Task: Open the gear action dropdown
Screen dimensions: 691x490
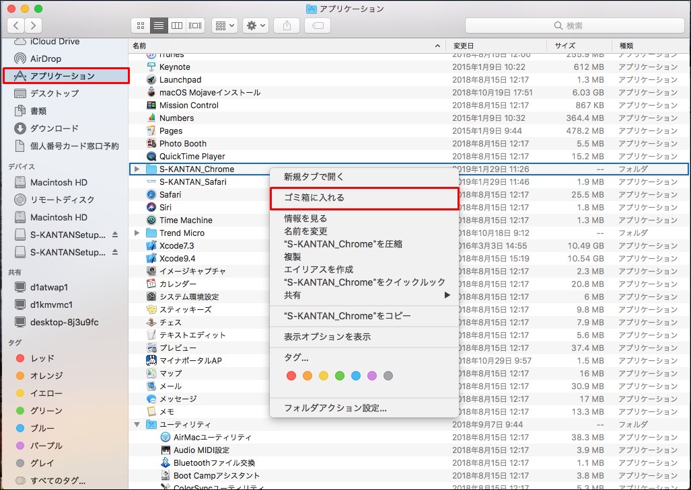Action: click(256, 26)
